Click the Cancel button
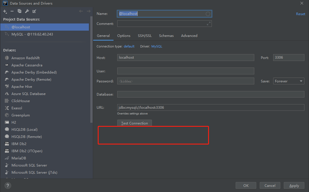This screenshot has width=309, height=192. (270, 185)
